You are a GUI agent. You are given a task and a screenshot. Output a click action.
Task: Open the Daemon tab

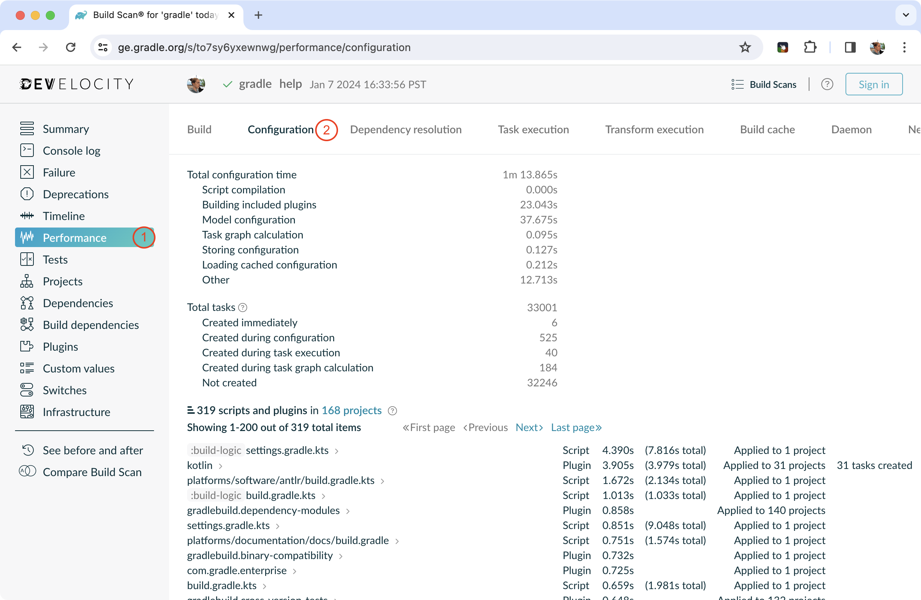852,129
